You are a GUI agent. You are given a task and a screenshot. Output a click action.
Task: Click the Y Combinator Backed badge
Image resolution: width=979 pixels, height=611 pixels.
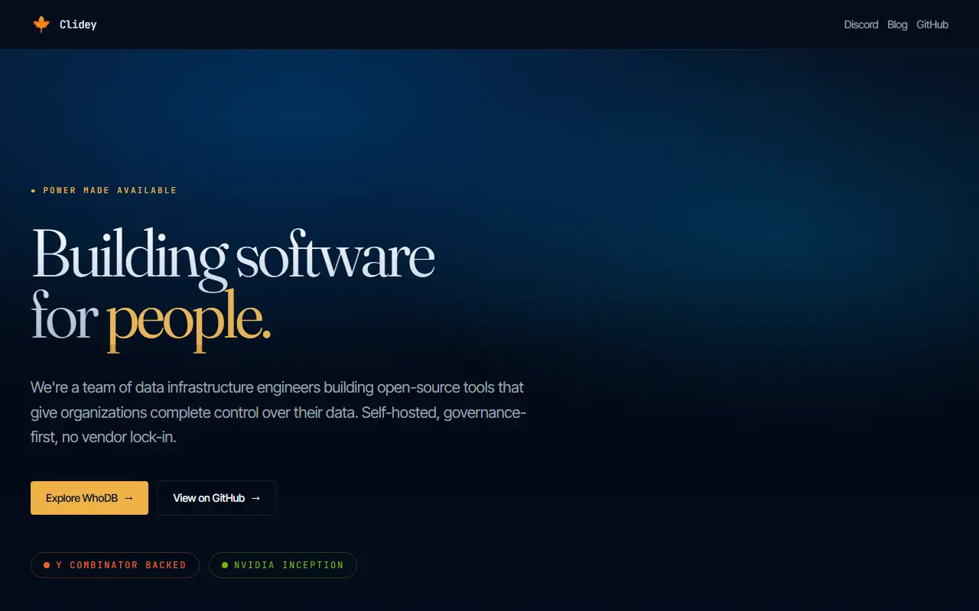(115, 565)
